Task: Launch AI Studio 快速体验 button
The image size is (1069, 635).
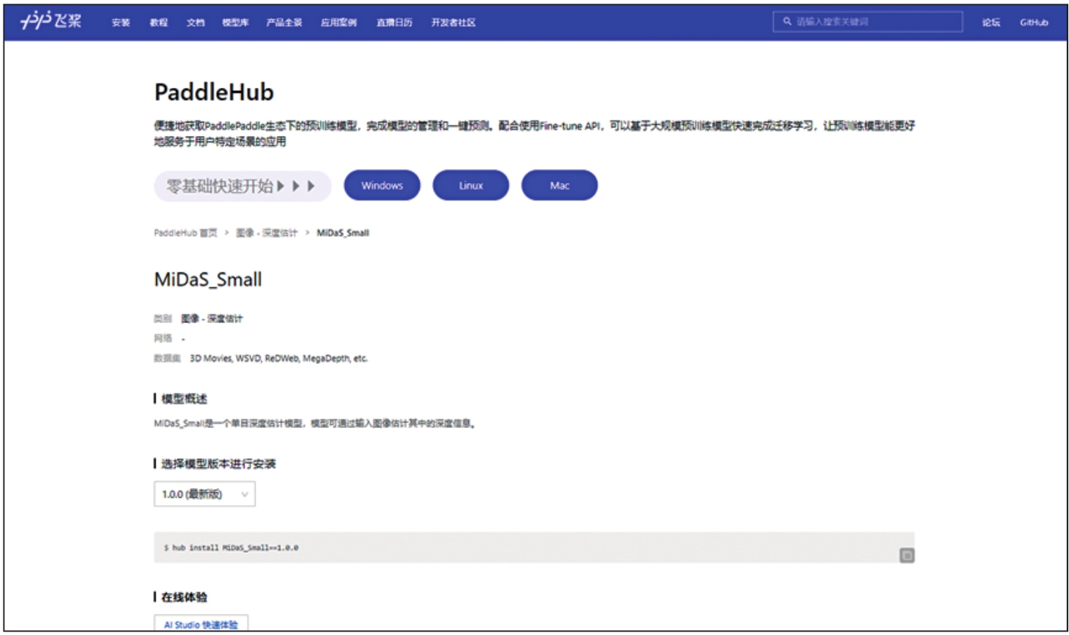Action: pyautogui.click(x=201, y=624)
